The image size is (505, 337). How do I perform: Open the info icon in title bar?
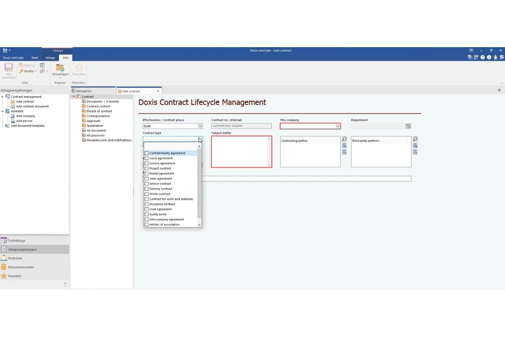(489, 57)
